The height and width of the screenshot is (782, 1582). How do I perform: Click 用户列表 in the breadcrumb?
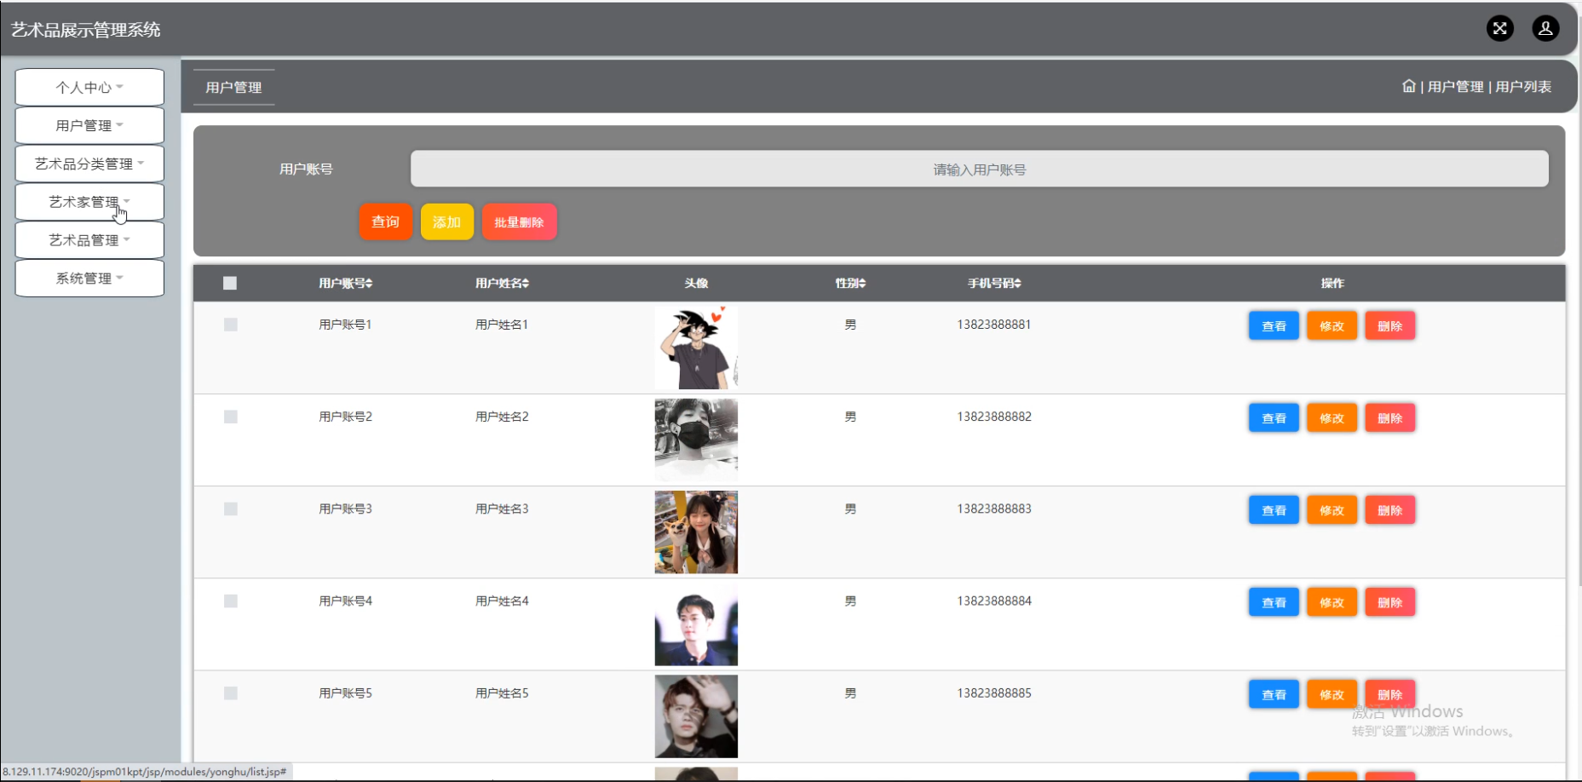1523,86
